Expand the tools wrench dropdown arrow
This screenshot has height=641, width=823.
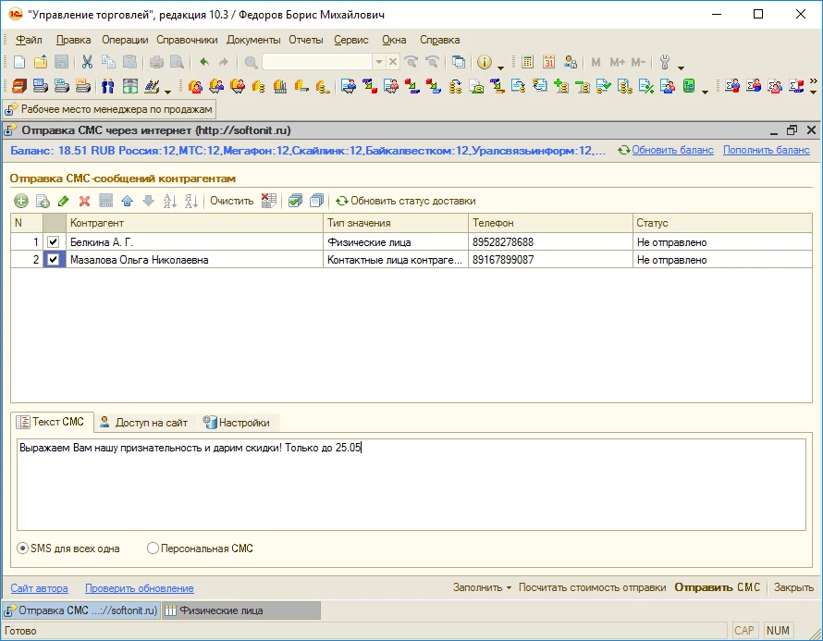coord(682,65)
